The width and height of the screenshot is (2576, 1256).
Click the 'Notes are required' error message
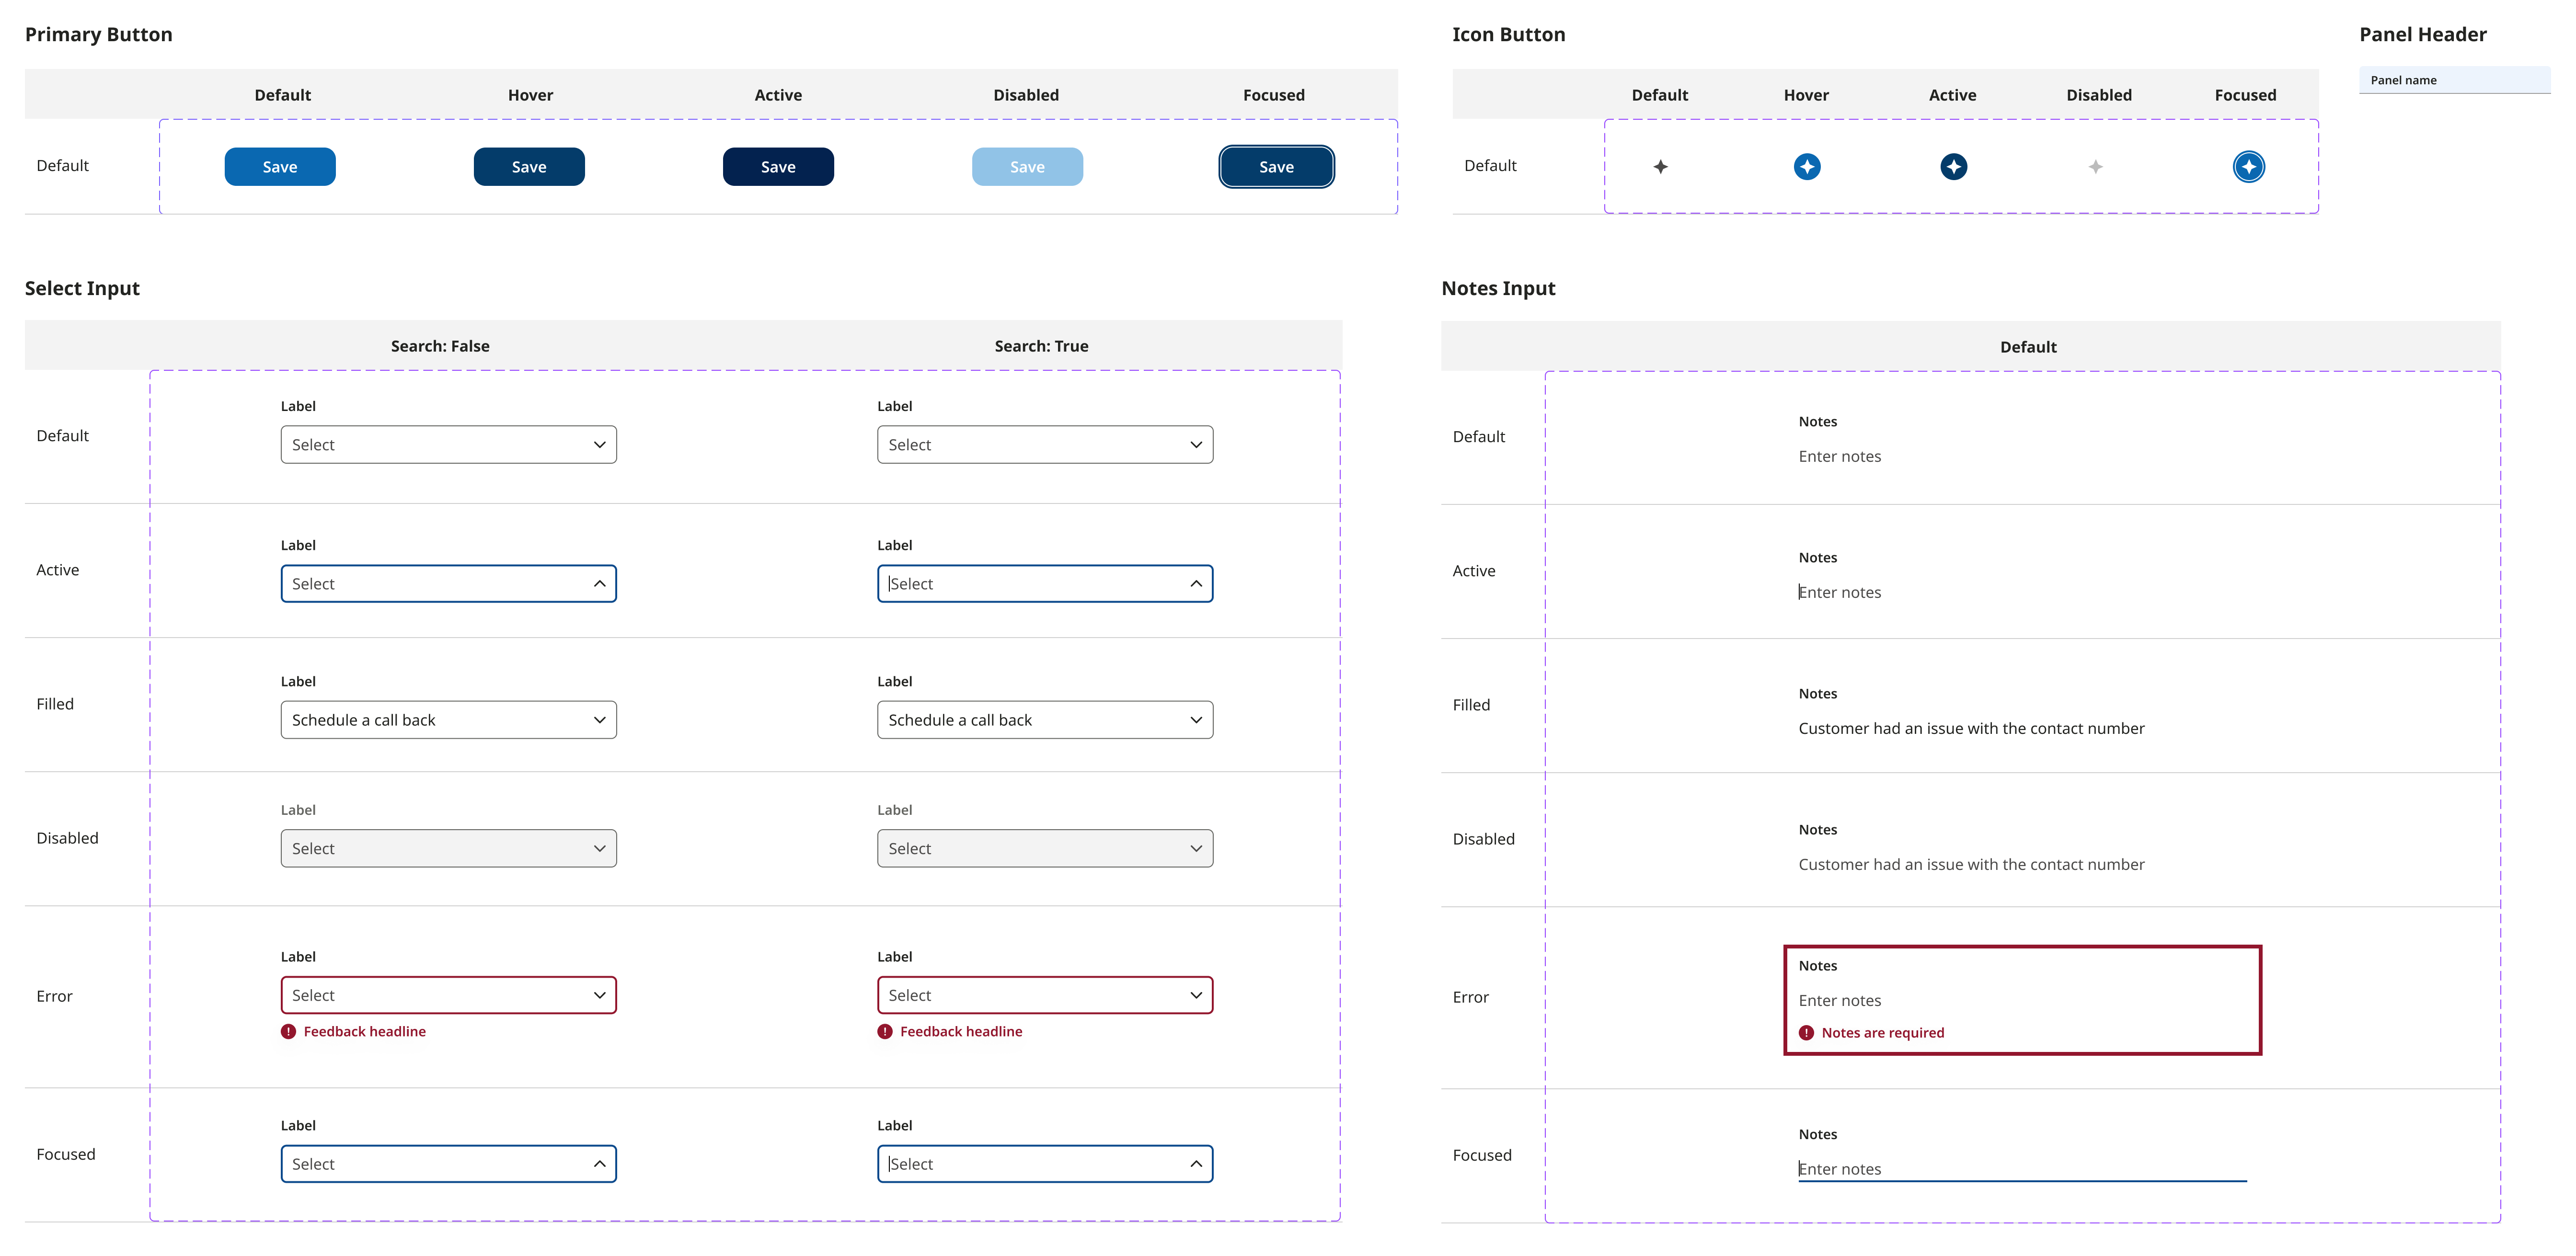[1882, 1032]
